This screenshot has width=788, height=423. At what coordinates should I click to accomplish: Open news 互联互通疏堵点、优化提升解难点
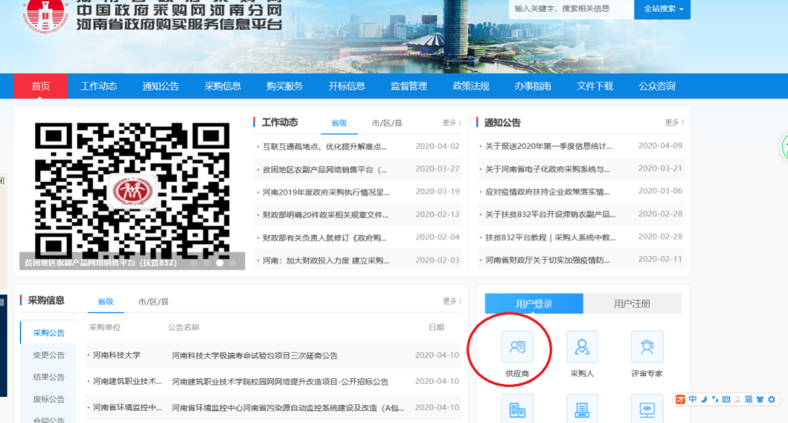tap(325, 147)
